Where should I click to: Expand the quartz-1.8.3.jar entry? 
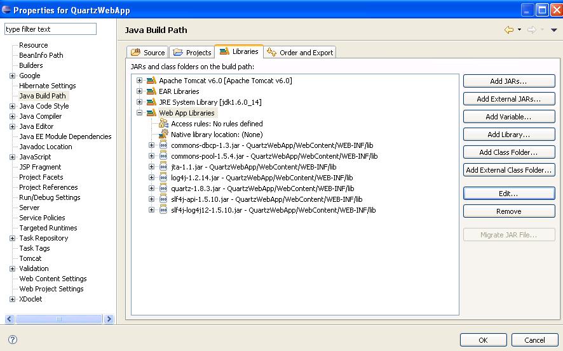(x=151, y=189)
